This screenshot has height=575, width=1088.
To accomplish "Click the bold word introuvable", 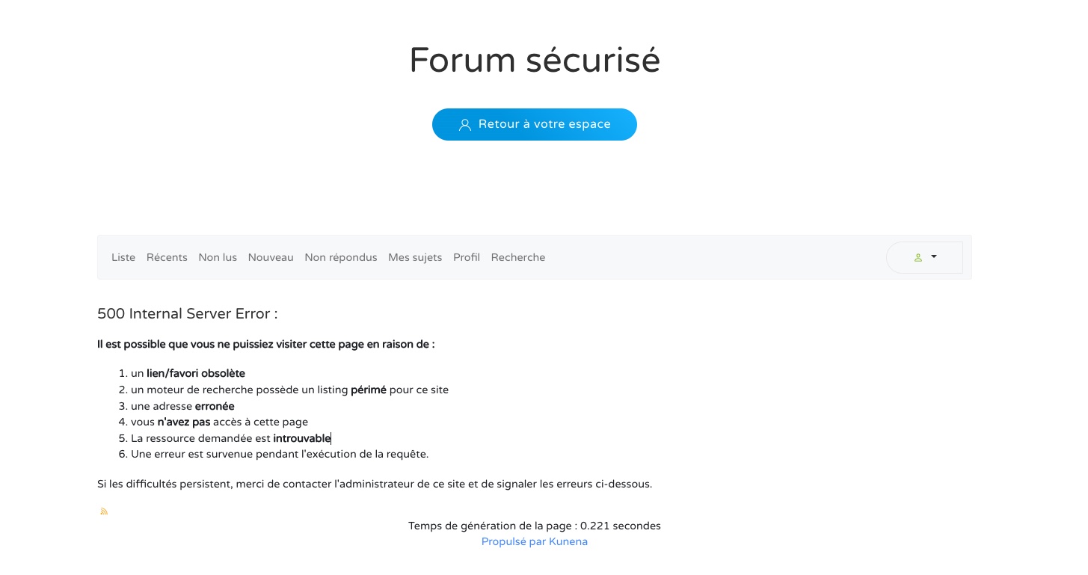I will coord(302,438).
